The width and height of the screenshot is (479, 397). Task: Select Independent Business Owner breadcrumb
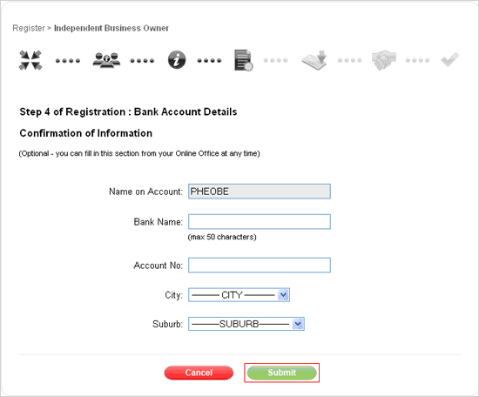coord(111,28)
